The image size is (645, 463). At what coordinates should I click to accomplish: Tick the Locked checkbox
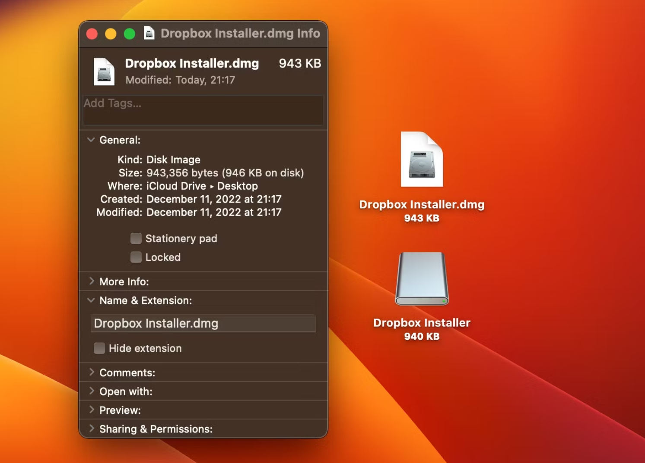click(136, 257)
